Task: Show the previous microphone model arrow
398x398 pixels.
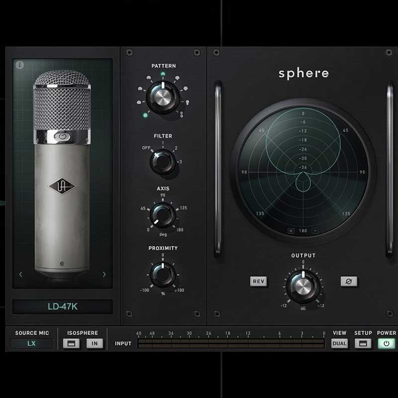Action: tap(20, 275)
